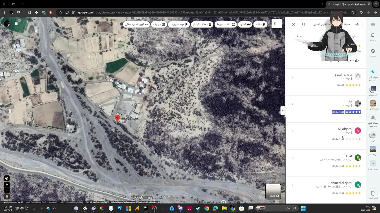The width and height of the screenshot is (380, 213).
Task: Open the Recents history icon
Action: point(373,51)
